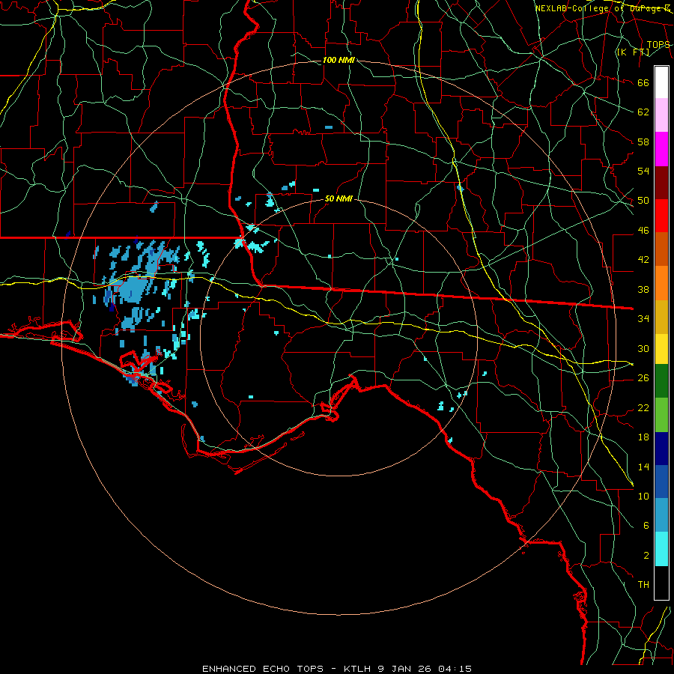This screenshot has width=674, height=674.
Task: Select the royal blue legend swatch
Action: pos(661,482)
